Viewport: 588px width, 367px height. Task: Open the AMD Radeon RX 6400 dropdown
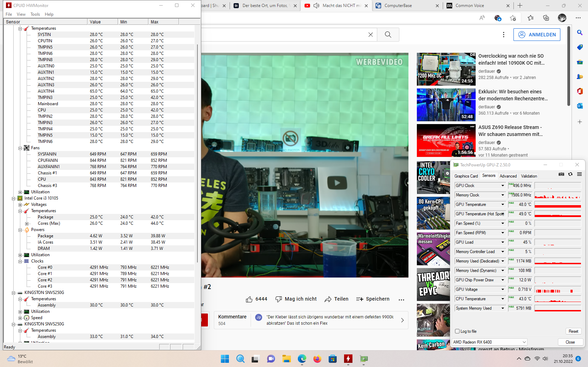click(x=524, y=342)
